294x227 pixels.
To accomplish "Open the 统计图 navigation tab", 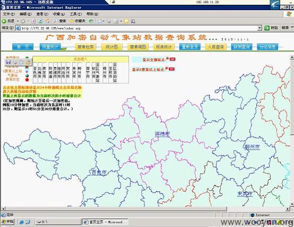I will [x=112, y=47].
